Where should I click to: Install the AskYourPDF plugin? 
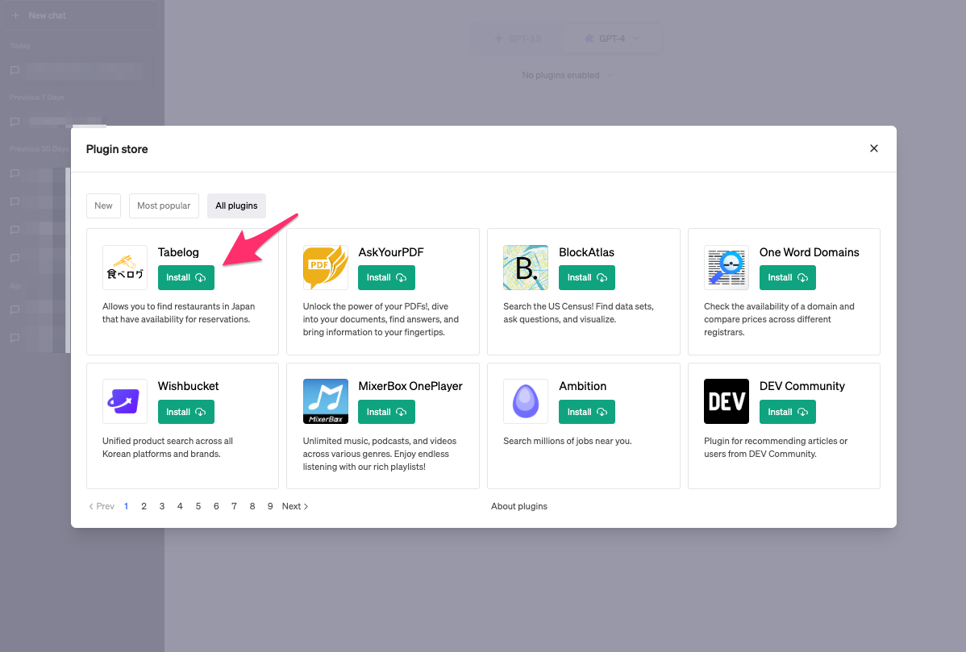pos(386,278)
